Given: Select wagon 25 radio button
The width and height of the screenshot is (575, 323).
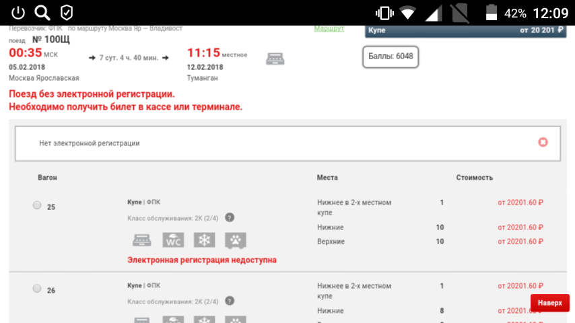Looking at the screenshot, I should click(x=37, y=205).
